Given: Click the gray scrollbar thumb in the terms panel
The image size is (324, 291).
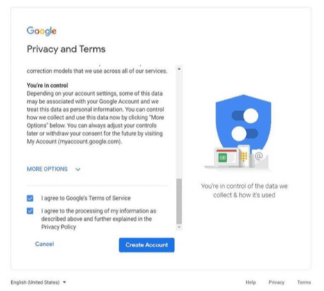Looking at the screenshot, I should 179,201.
